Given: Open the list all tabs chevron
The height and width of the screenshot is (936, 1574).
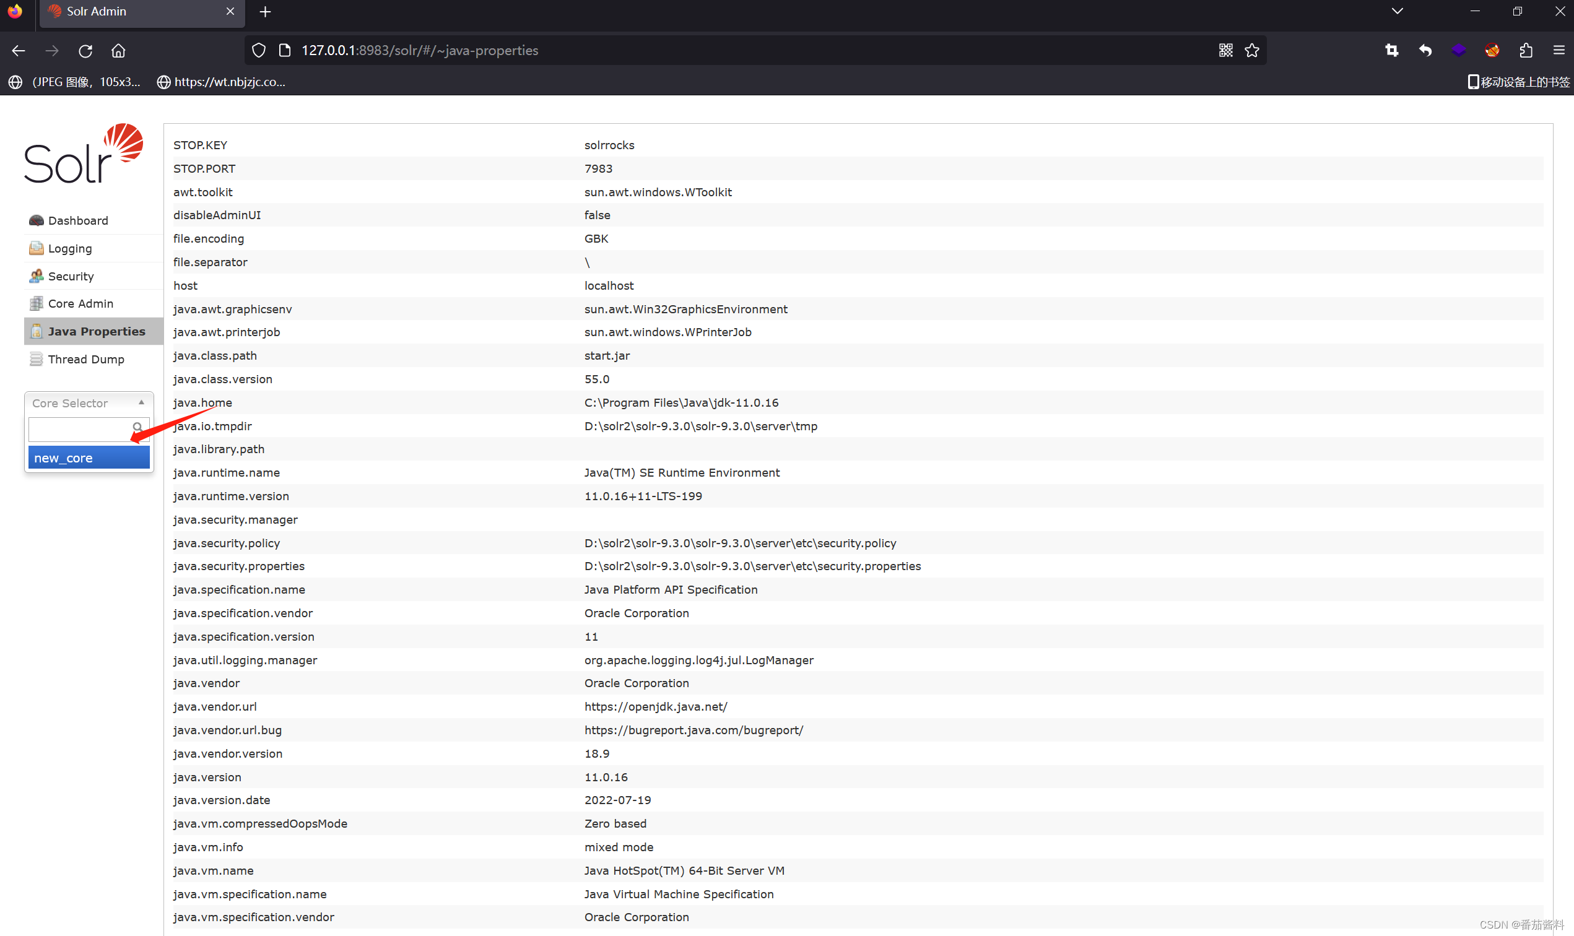Looking at the screenshot, I should coord(1397,11).
